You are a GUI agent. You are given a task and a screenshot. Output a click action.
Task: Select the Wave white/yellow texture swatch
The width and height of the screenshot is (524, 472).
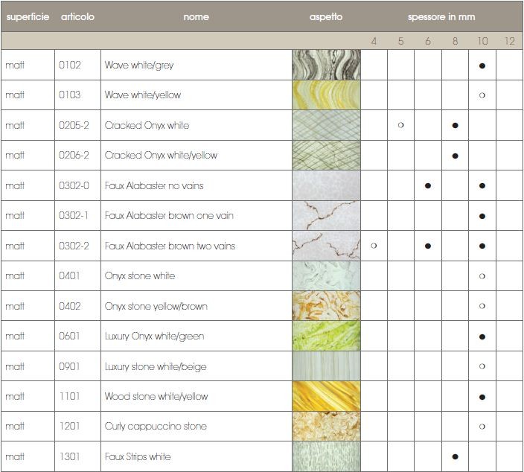coord(326,95)
